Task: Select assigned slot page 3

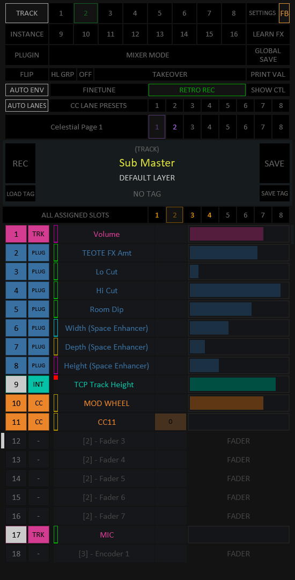Action: (x=193, y=215)
